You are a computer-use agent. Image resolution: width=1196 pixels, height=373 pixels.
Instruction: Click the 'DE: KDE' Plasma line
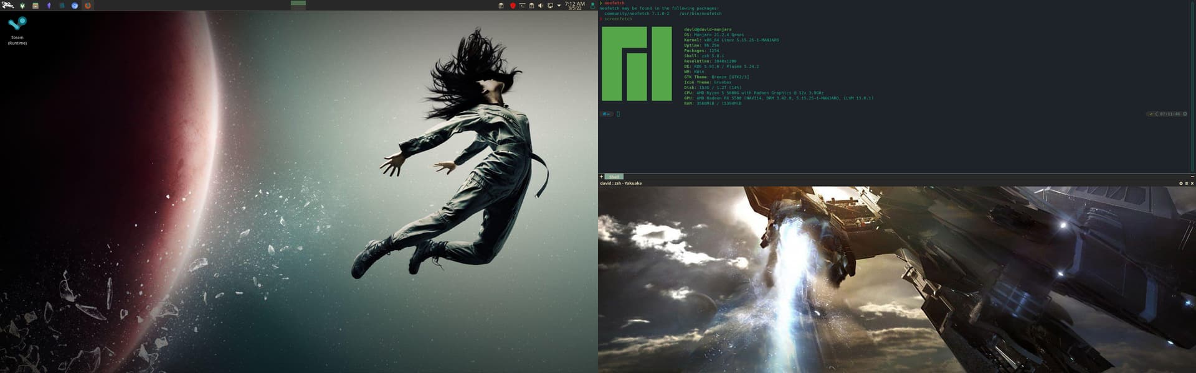click(x=721, y=67)
